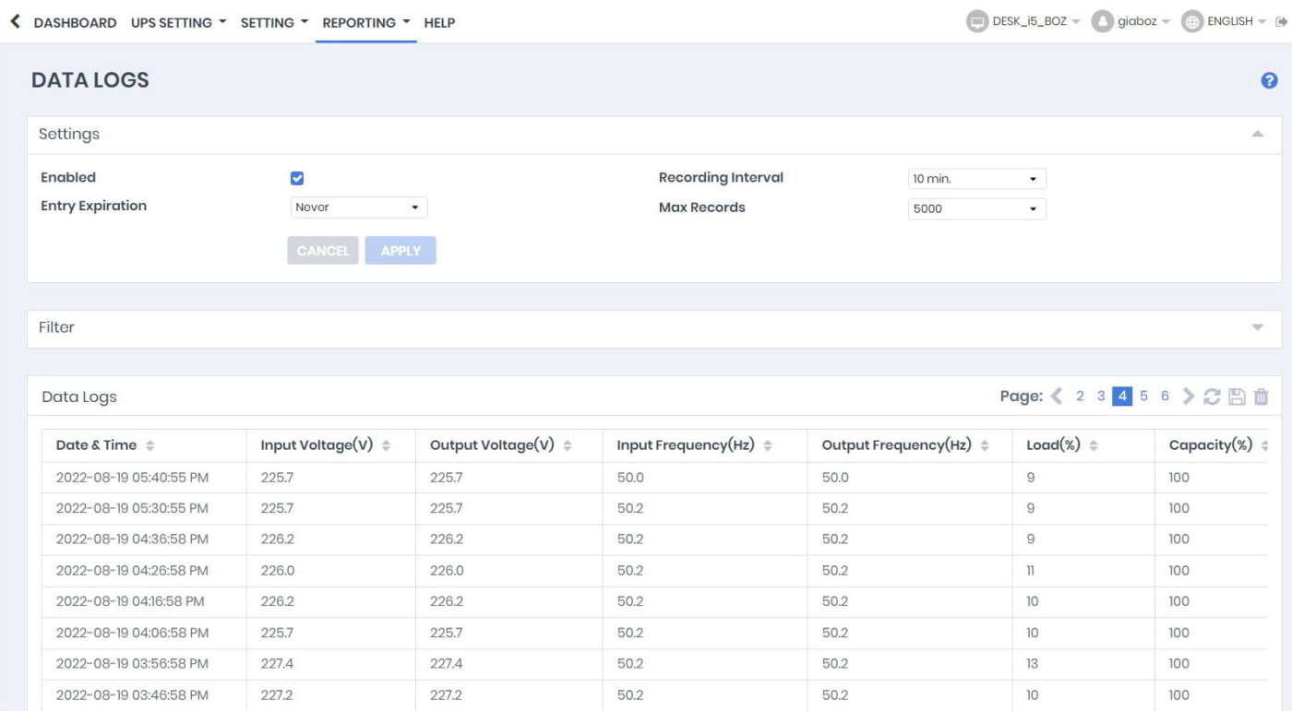
Task: Open the Recording Interval dropdown
Action: 976,179
